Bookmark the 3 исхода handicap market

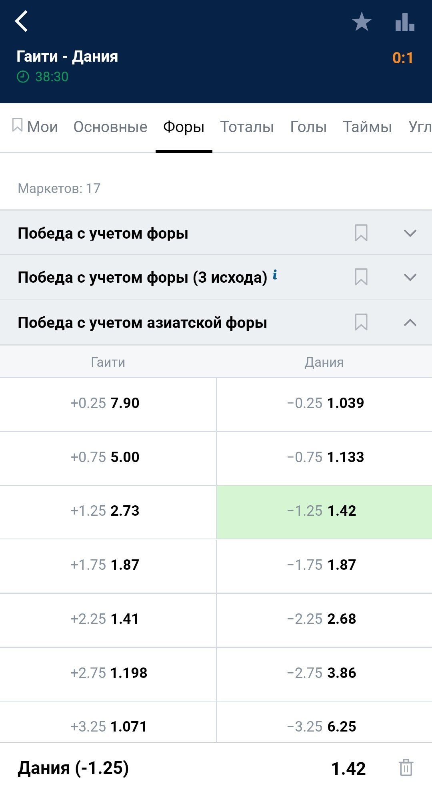tap(361, 277)
